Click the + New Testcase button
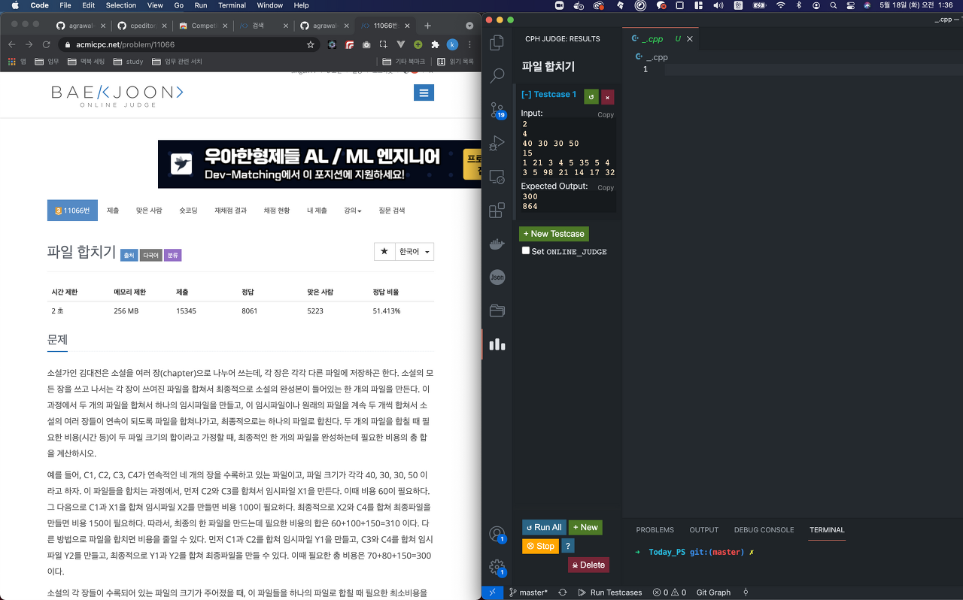 tap(554, 234)
